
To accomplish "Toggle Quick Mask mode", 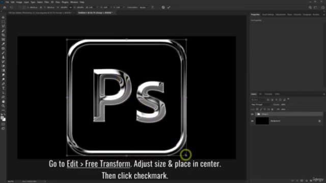I will pyautogui.click(x=4, y=124).
